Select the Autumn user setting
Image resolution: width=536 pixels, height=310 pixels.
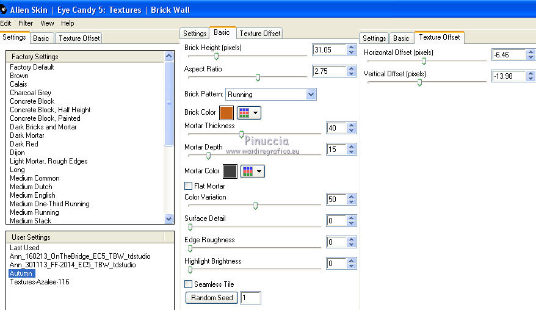21,273
